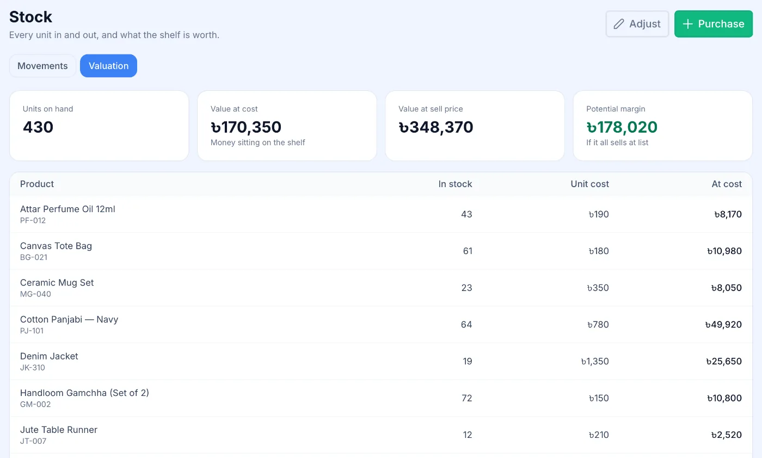Image resolution: width=762 pixels, height=458 pixels.
Task: Click Ceramic Mug Set unit cost ৳350
Action: tap(598, 288)
